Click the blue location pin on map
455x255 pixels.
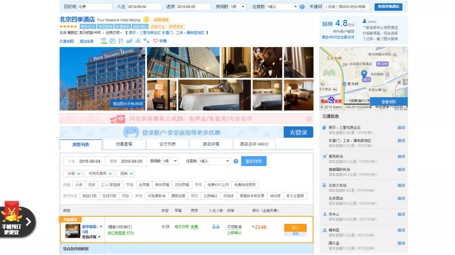(x=364, y=74)
